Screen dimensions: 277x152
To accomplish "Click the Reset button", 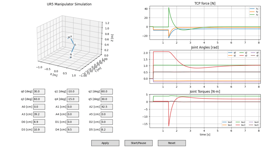I will 172,143.
